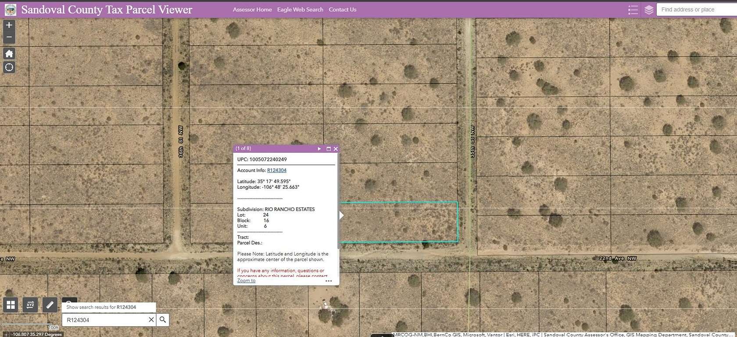Open the XYZ coordinate conversion tool

30,305
